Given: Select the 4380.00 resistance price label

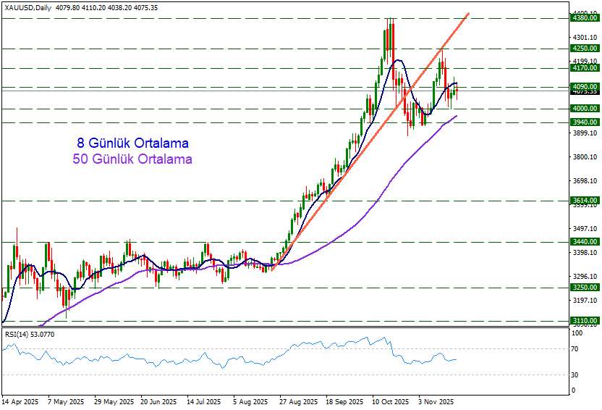Looking at the screenshot, I should (583, 19).
